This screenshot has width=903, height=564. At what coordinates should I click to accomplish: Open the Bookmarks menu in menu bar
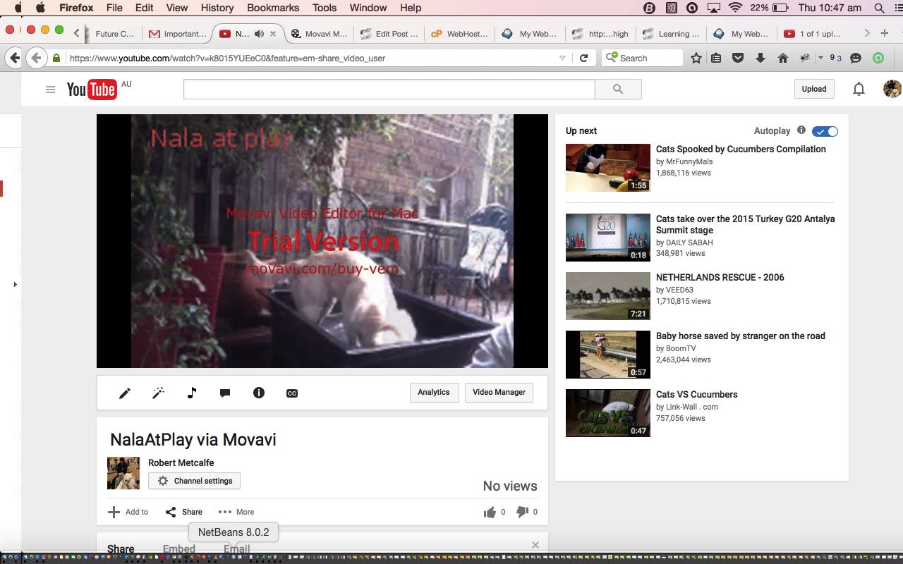[273, 8]
